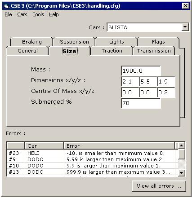Select the Size tab
The width and height of the screenshot is (192, 198).
(70, 51)
